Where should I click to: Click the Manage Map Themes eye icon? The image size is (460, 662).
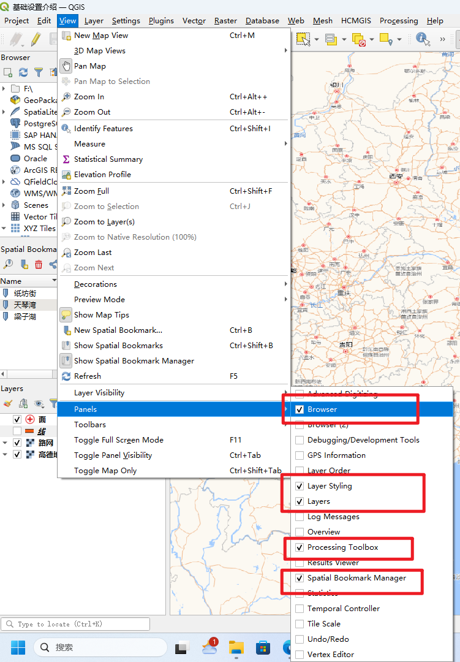(x=39, y=403)
